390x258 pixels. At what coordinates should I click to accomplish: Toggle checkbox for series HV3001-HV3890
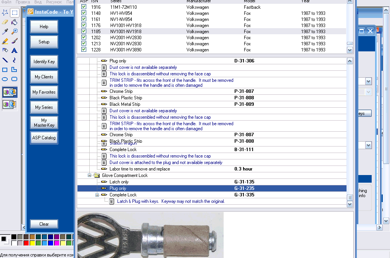tap(84, 50)
